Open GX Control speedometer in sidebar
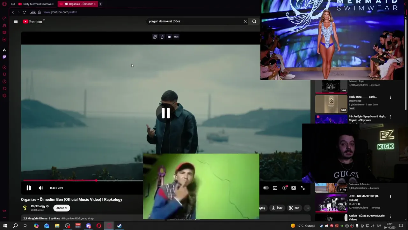This screenshot has width=408, height=230. coord(4,19)
